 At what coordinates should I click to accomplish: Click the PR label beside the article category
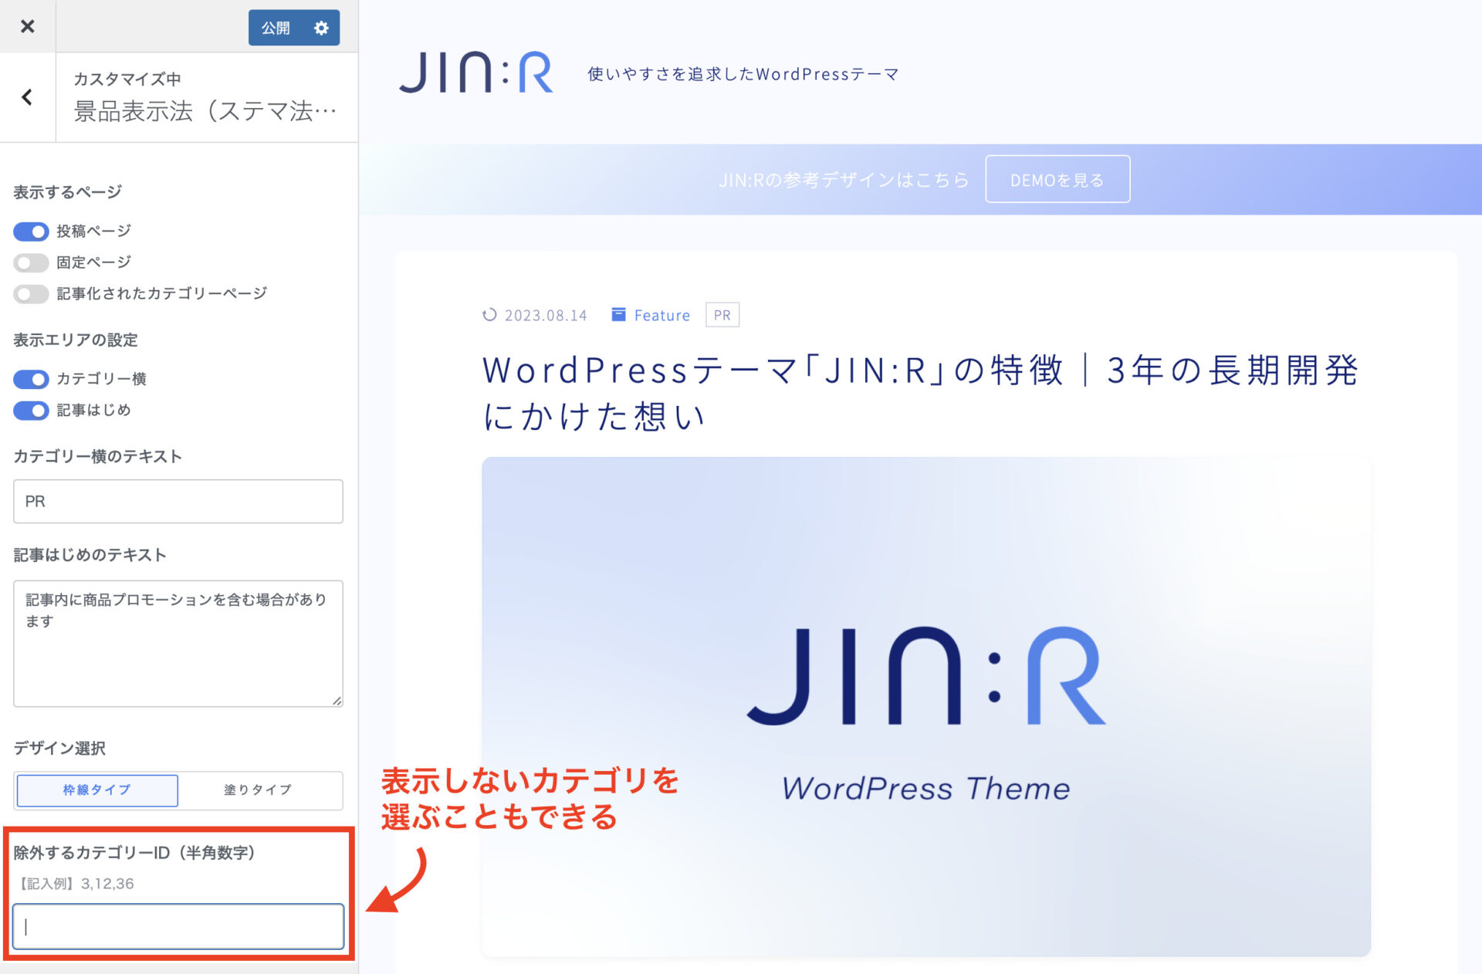tap(722, 315)
